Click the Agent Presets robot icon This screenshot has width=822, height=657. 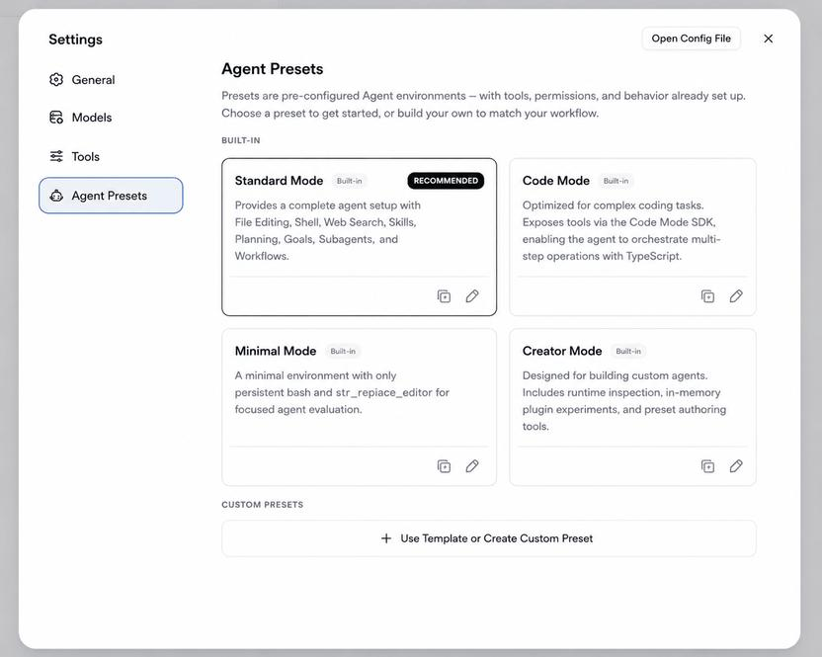56,196
